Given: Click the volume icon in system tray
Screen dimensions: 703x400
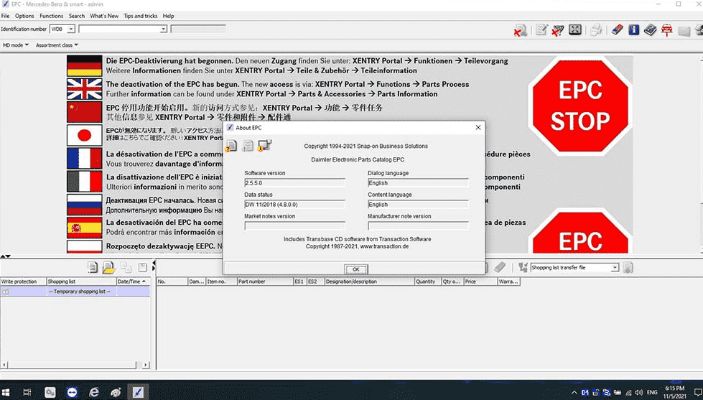Looking at the screenshot, I should 639,393.
